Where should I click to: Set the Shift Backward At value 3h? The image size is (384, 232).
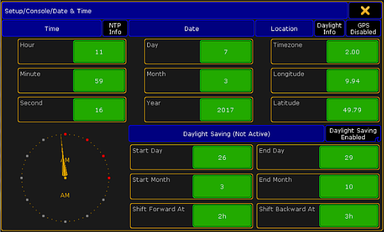coord(349,216)
